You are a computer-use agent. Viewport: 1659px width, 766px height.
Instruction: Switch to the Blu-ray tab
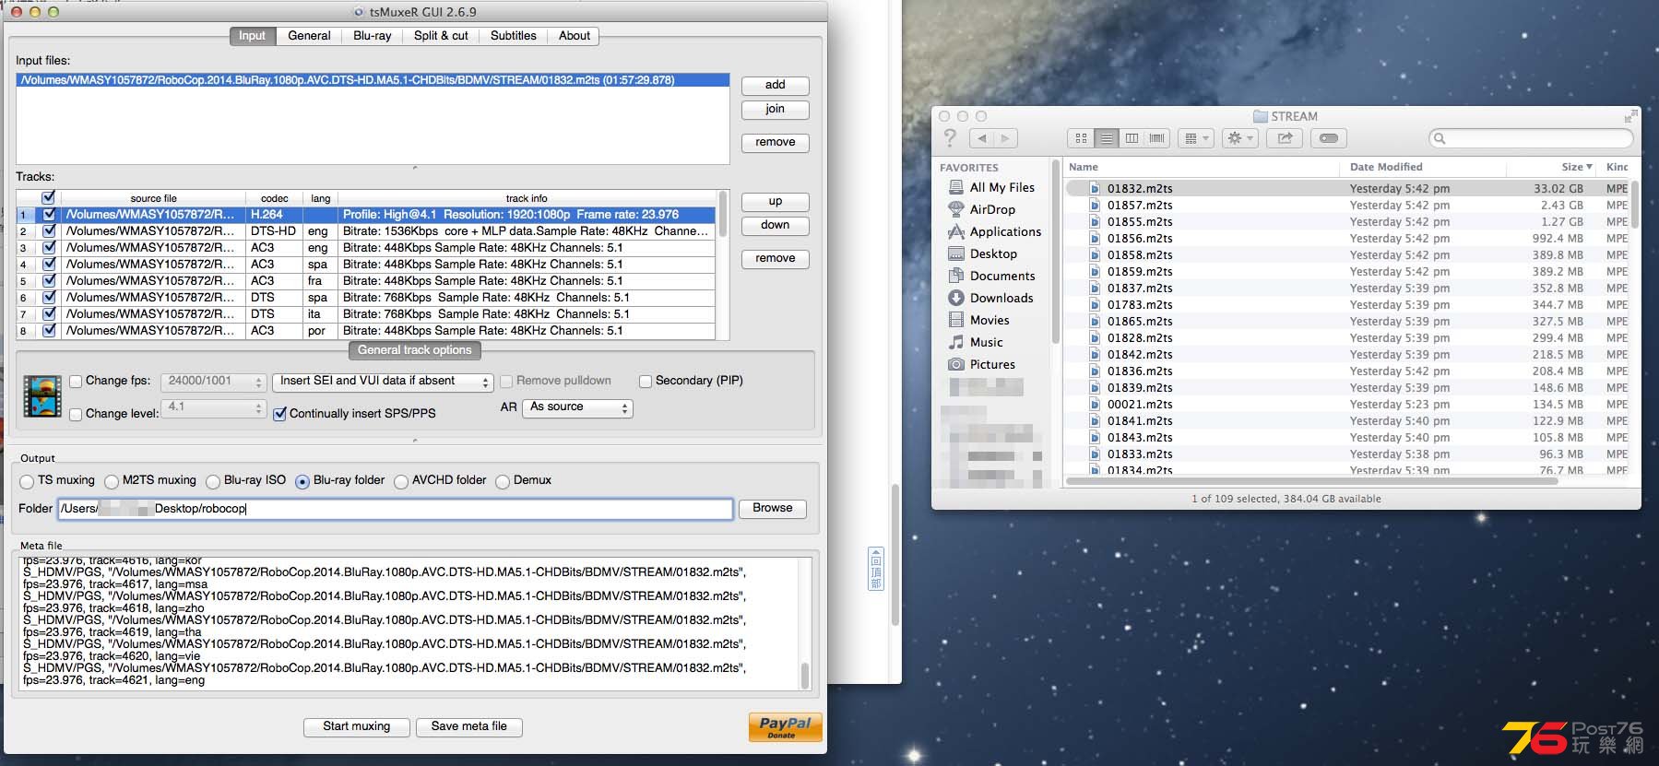373,36
